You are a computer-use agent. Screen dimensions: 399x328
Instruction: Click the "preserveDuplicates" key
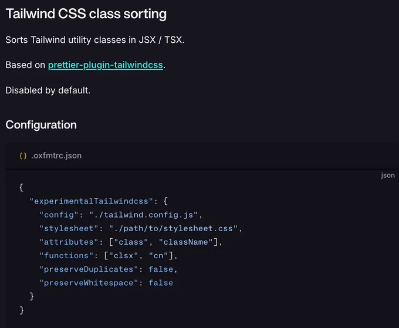(x=89, y=269)
